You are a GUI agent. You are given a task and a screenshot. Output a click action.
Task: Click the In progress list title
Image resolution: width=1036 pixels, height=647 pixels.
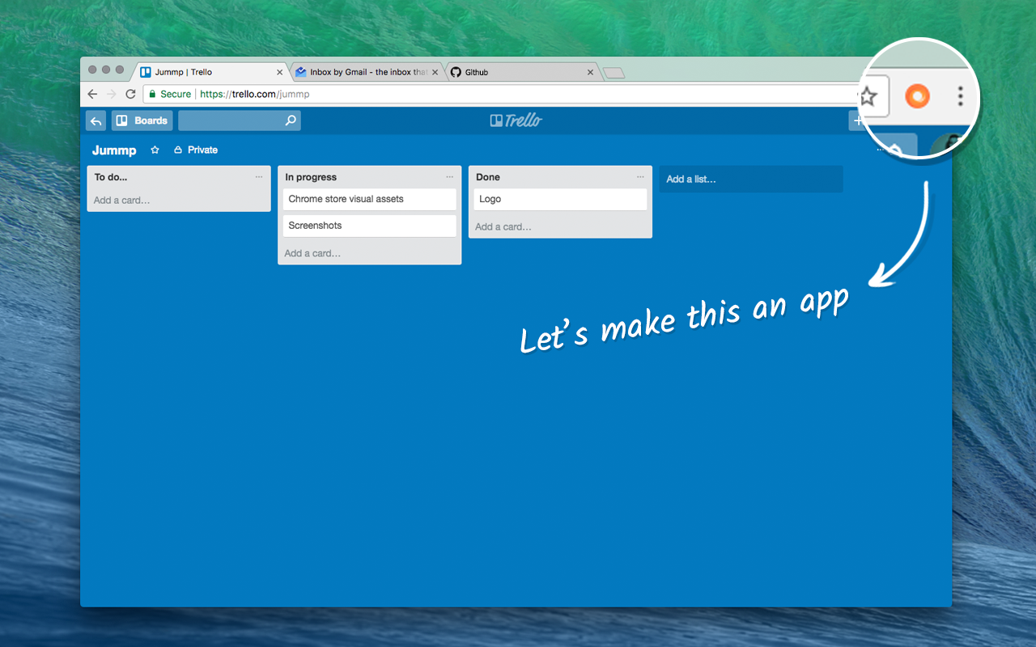coord(311,177)
